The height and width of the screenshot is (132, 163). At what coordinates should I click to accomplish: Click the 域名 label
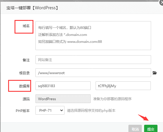click(x=26, y=26)
